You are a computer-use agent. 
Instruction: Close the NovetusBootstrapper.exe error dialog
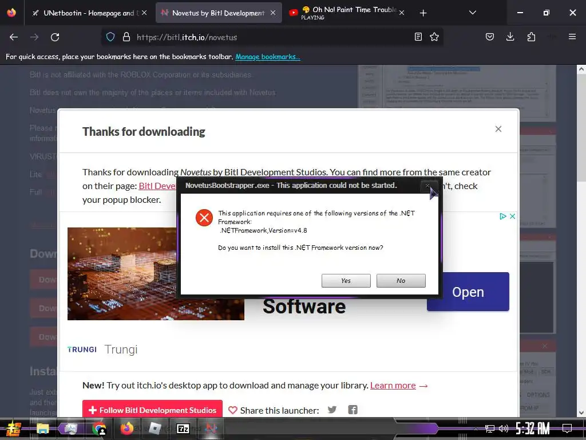coord(427,186)
